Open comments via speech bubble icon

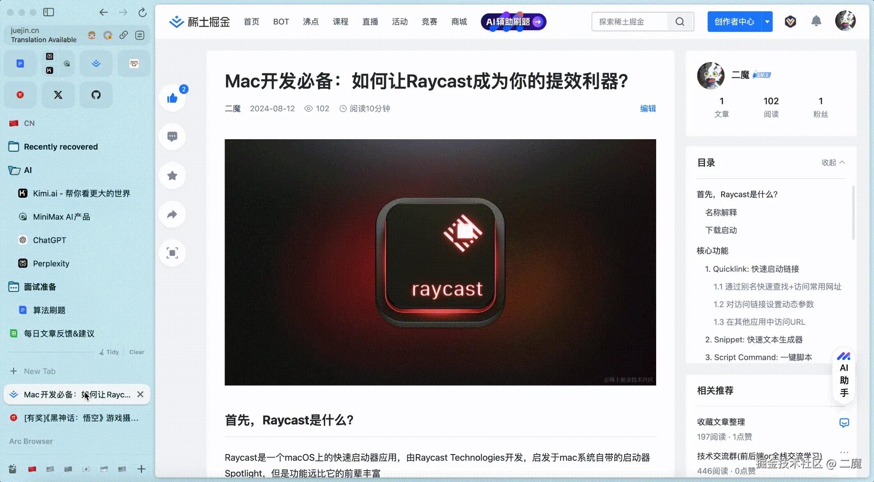coord(172,136)
